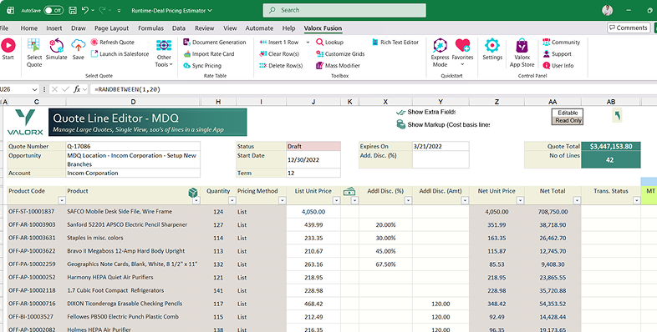Select the Quote Total value cell
657x332 pixels.
click(x=611, y=146)
